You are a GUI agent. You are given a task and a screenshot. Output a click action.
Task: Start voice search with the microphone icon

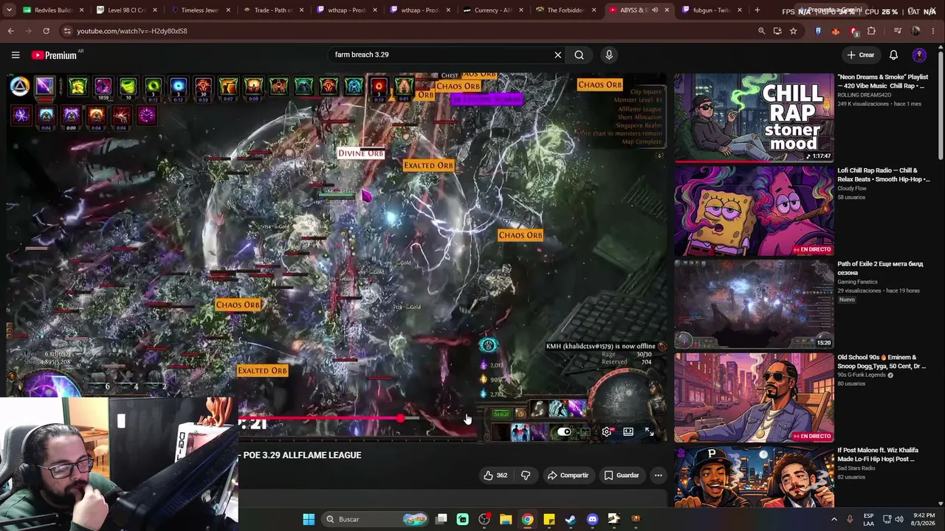(x=609, y=55)
